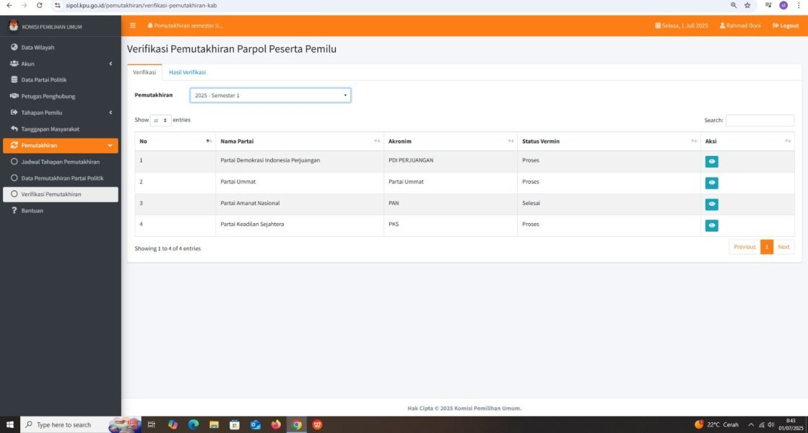View details for Partai Demokrasi Indonesia Perjuangan
This screenshot has width=808, height=433.
711,162
